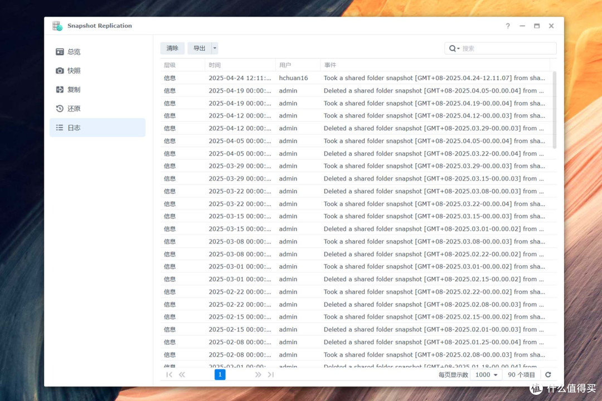
Task: Select 'Deleted a shared folder snapshot [GMT+08-2025.03.01-00.00.02]' row
Action: (358, 229)
